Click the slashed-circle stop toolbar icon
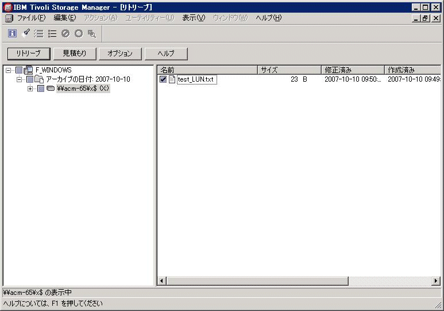The width and height of the screenshot is (444, 311). pyautogui.click(x=65, y=33)
